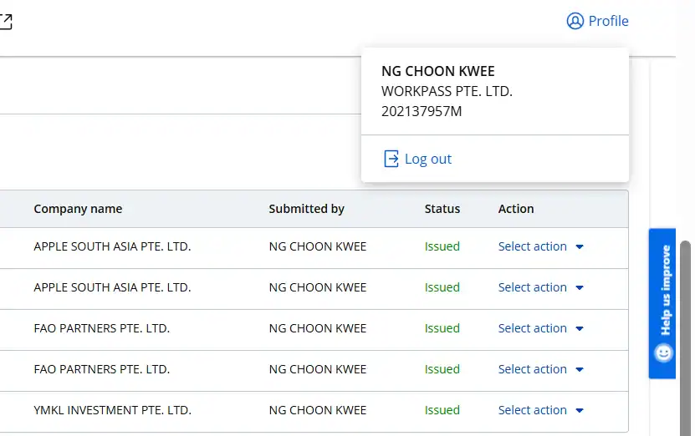Click the Profile user icon
The image size is (695, 436).
pyautogui.click(x=575, y=21)
